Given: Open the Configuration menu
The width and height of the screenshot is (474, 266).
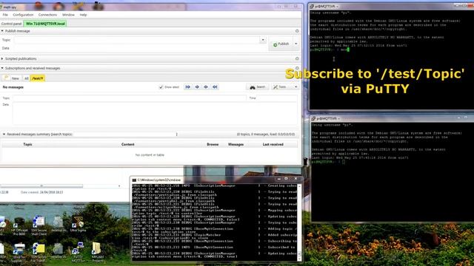Looking at the screenshot, I should point(23,15).
